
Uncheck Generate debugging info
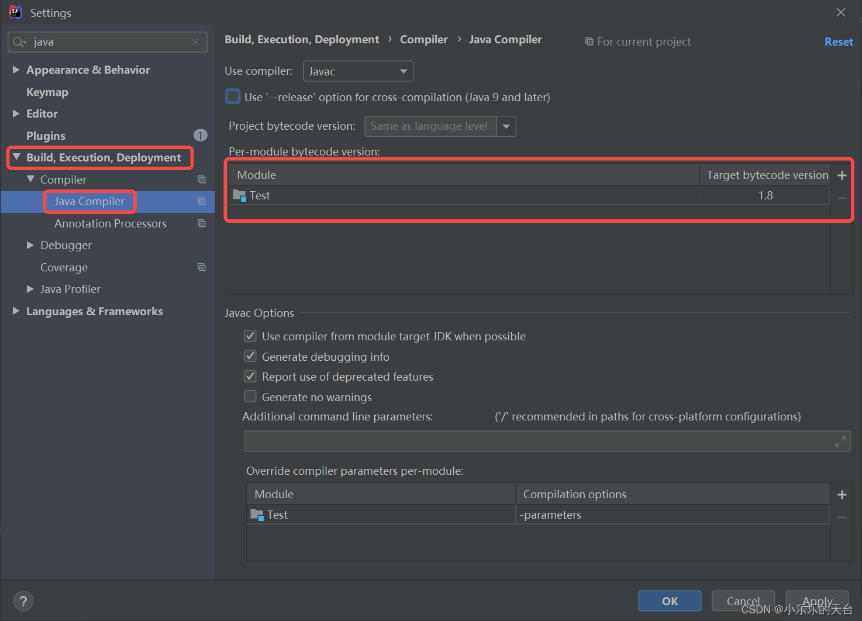point(250,356)
